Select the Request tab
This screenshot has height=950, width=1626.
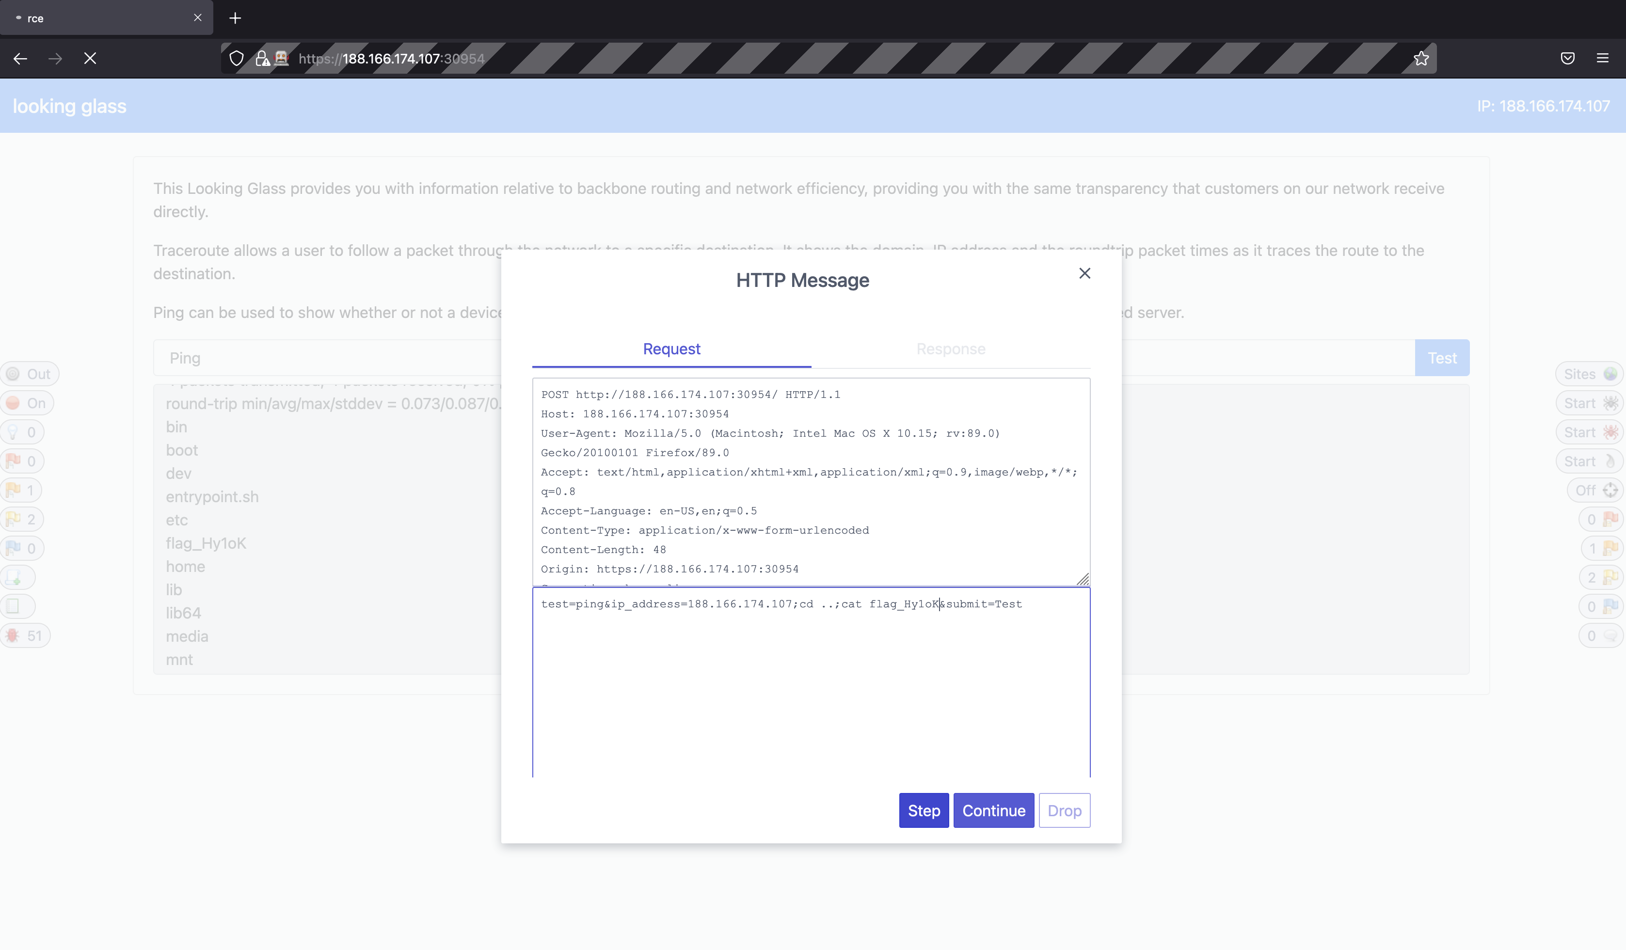coord(671,349)
